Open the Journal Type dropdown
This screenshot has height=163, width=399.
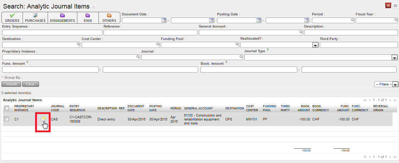pos(394,58)
